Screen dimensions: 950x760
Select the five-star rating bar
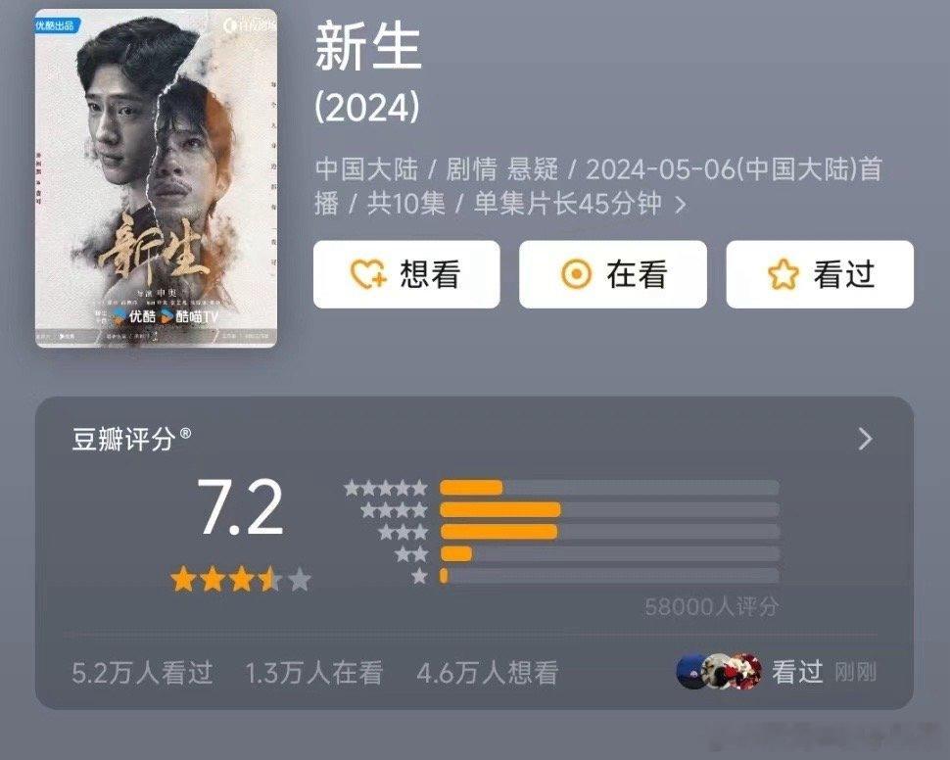609,488
